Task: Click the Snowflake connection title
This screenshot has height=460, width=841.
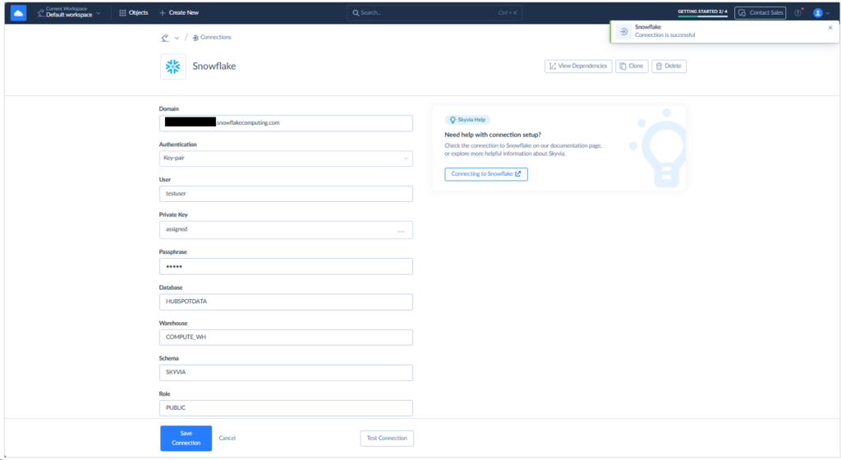Action: [x=214, y=66]
